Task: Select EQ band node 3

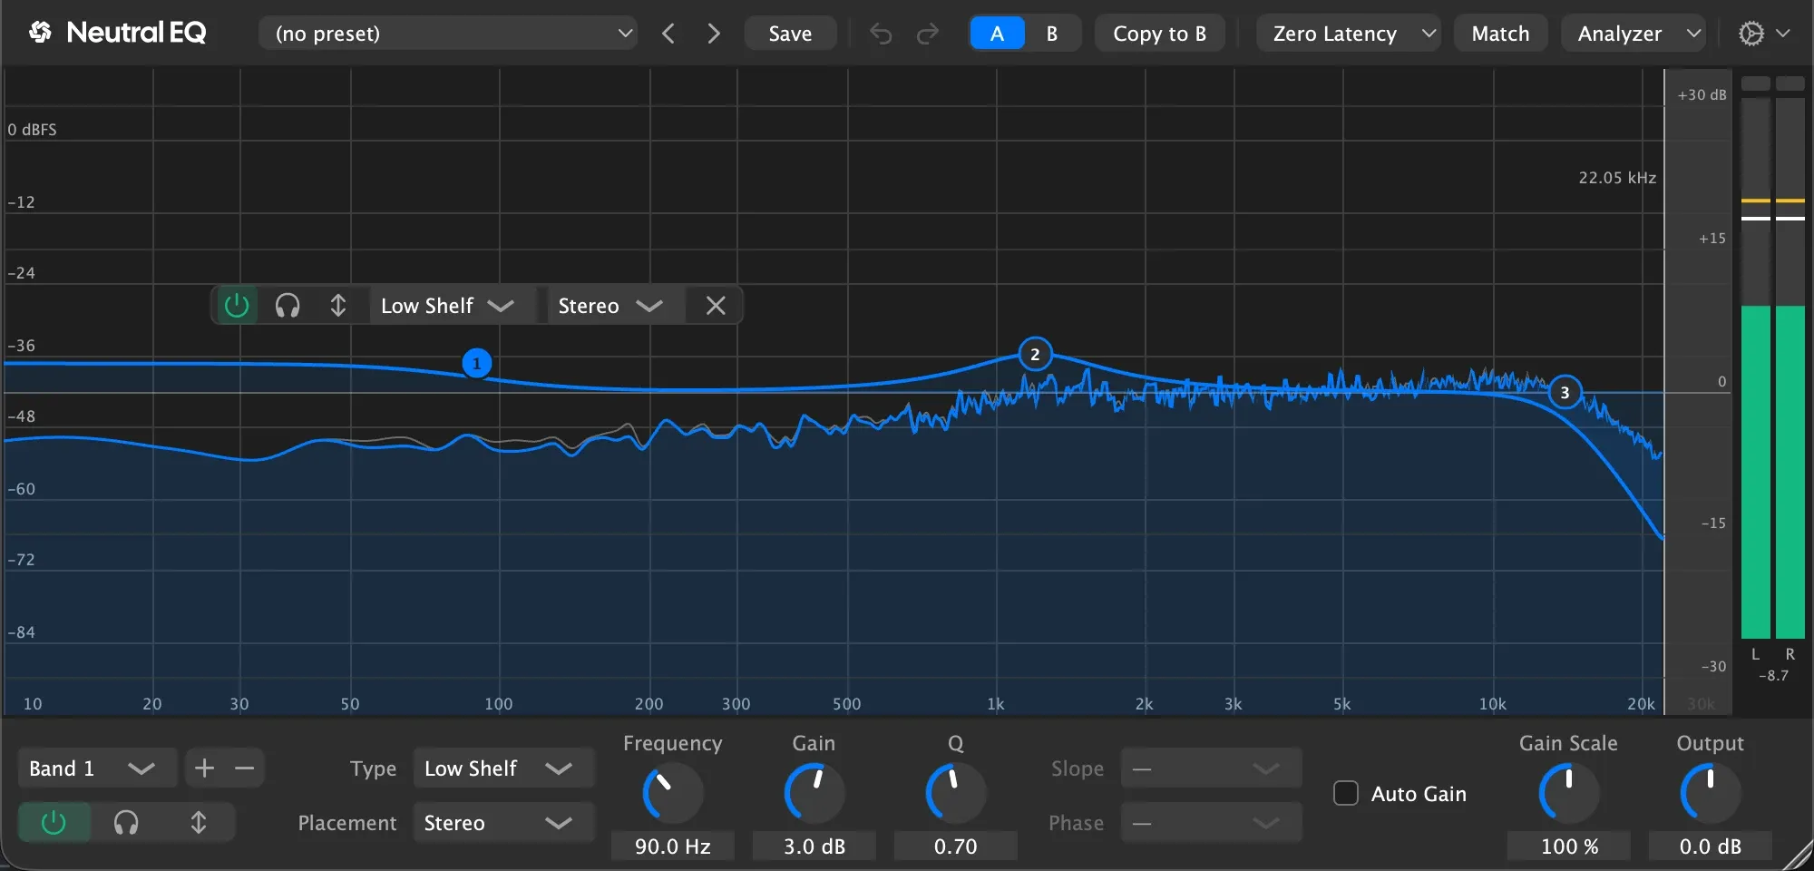Action: tap(1565, 392)
